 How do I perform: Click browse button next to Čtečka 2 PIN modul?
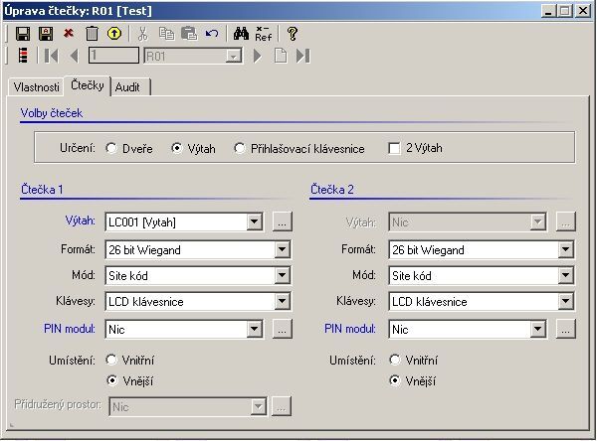pyautogui.click(x=566, y=329)
